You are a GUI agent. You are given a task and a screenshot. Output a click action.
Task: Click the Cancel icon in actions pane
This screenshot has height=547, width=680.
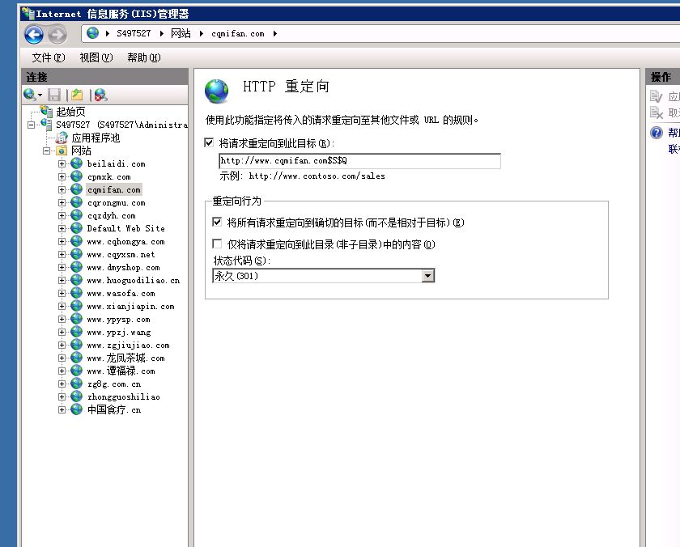pos(657,113)
